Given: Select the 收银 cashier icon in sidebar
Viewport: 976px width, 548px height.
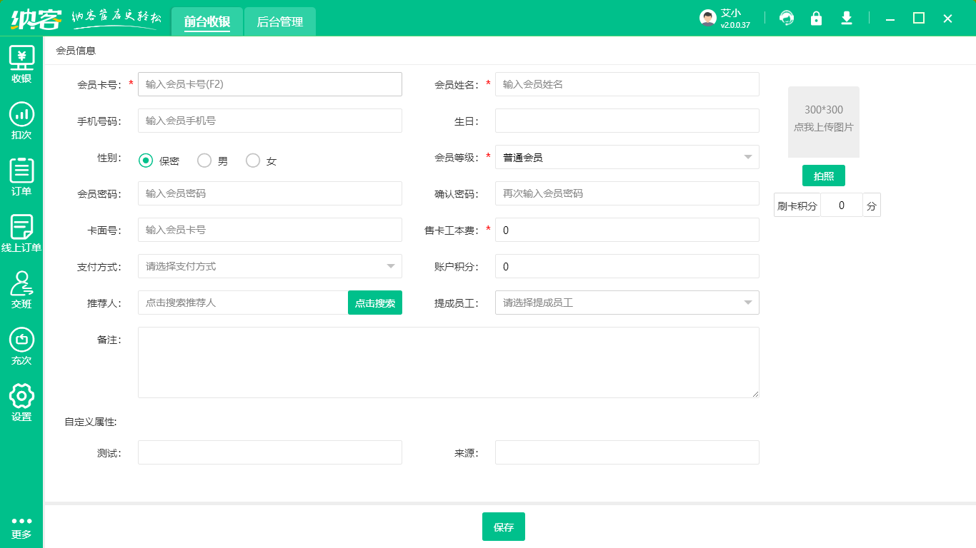Looking at the screenshot, I should click(x=21, y=64).
